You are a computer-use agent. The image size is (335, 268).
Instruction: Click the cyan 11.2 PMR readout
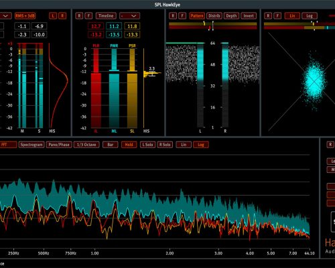(x=114, y=26)
